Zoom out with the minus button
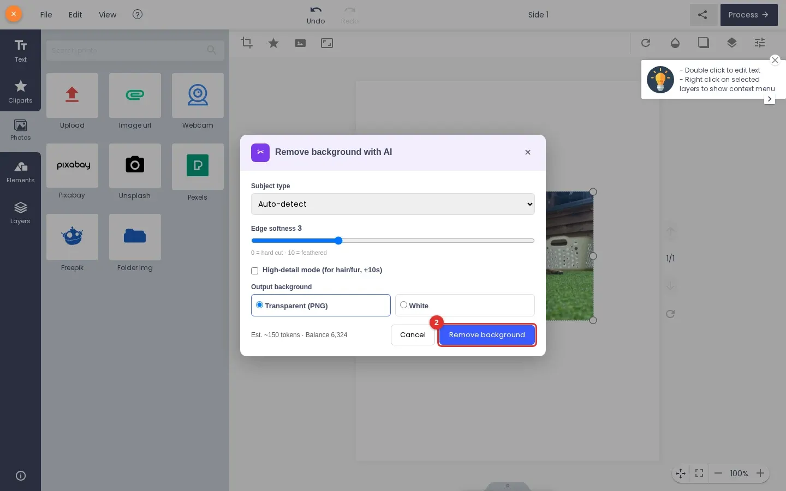Viewport: 786px width, 491px height. pyautogui.click(x=718, y=474)
